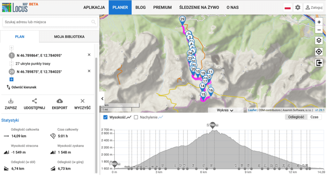The image size is (327, 176).
Task: Collapse the Wykres chart panel
Action: tap(225, 110)
